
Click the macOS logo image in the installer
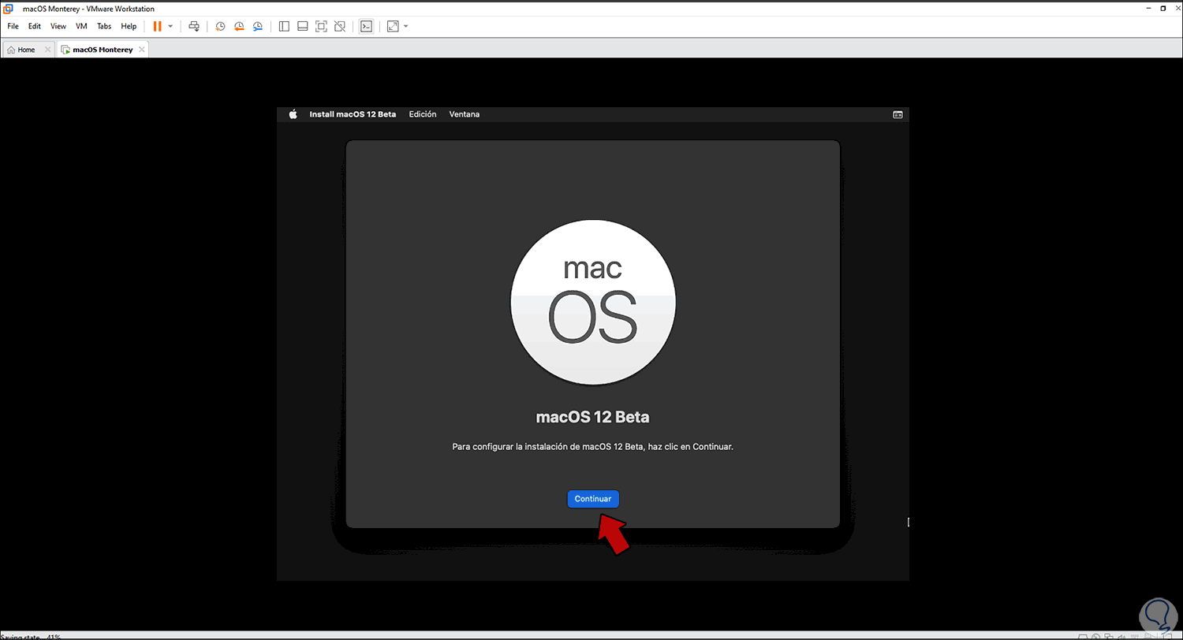click(593, 303)
